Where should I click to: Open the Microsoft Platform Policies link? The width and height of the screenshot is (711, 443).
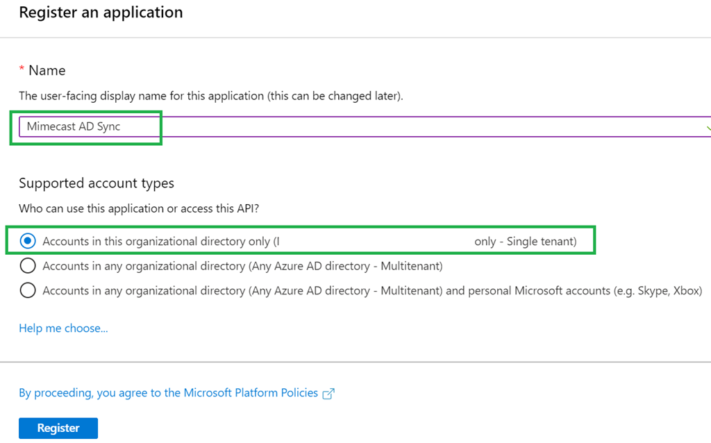[168, 393]
